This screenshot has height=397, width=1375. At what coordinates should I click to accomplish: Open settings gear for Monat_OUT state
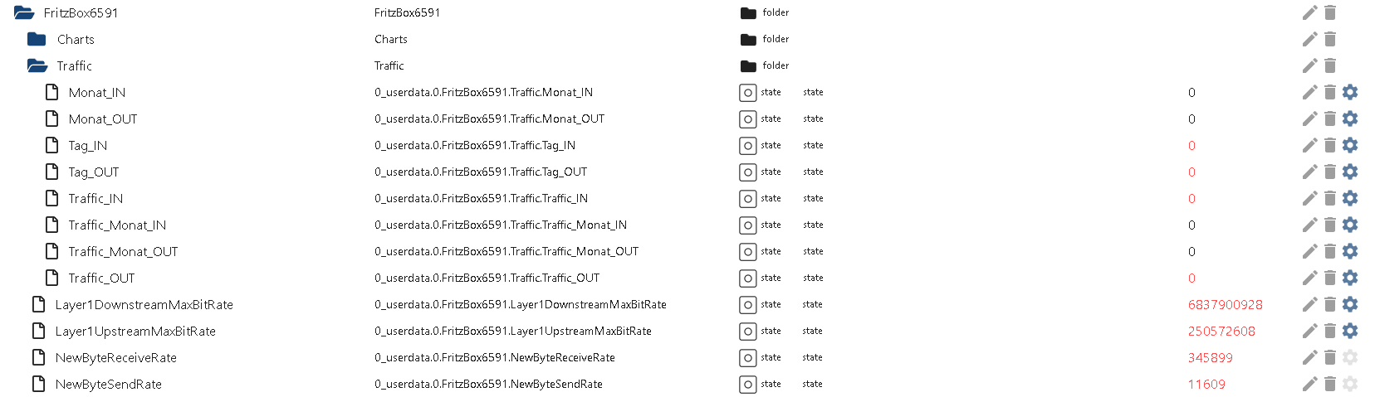pyautogui.click(x=1350, y=119)
